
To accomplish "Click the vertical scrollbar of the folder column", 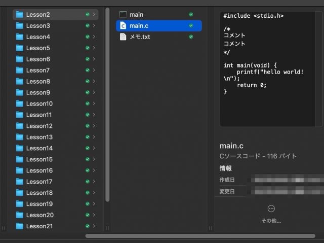I will (x=107, y=101).
